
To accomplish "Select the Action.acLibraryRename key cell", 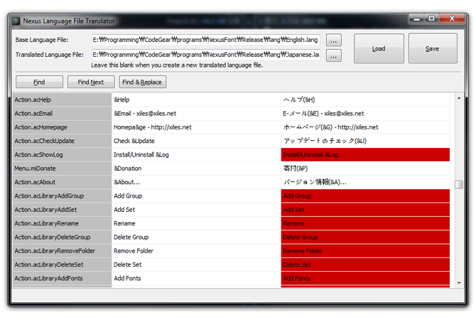I will coord(62,223).
